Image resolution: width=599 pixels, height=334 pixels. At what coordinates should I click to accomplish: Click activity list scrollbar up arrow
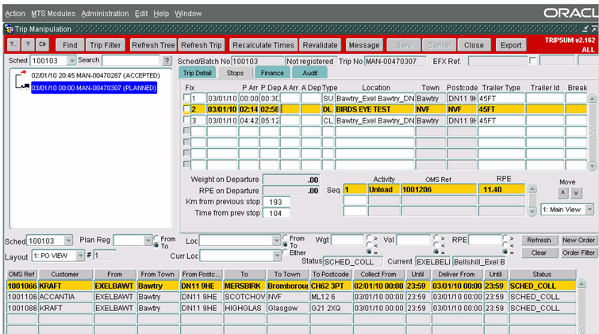532,188
